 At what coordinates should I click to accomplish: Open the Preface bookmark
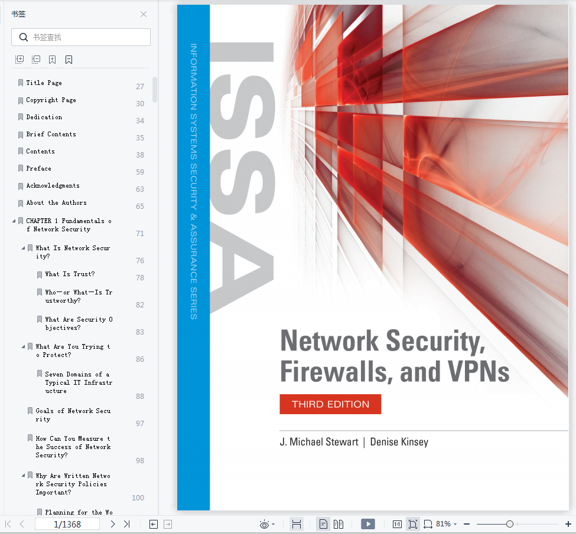click(x=38, y=168)
